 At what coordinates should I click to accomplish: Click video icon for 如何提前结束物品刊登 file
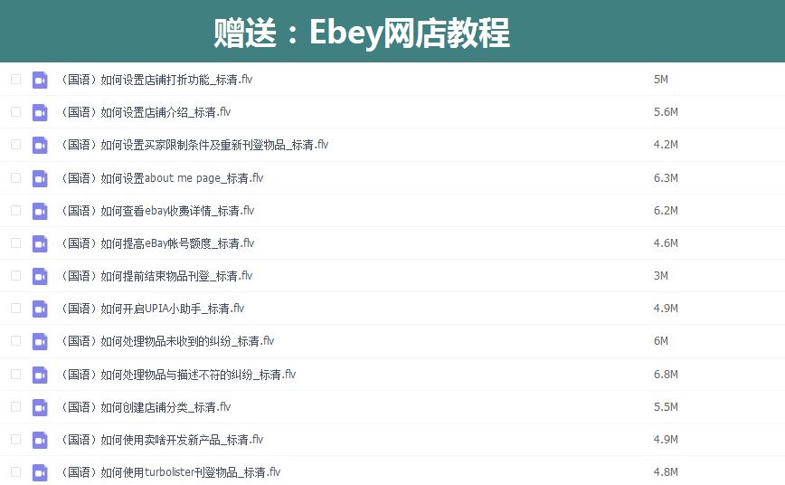click(x=40, y=276)
